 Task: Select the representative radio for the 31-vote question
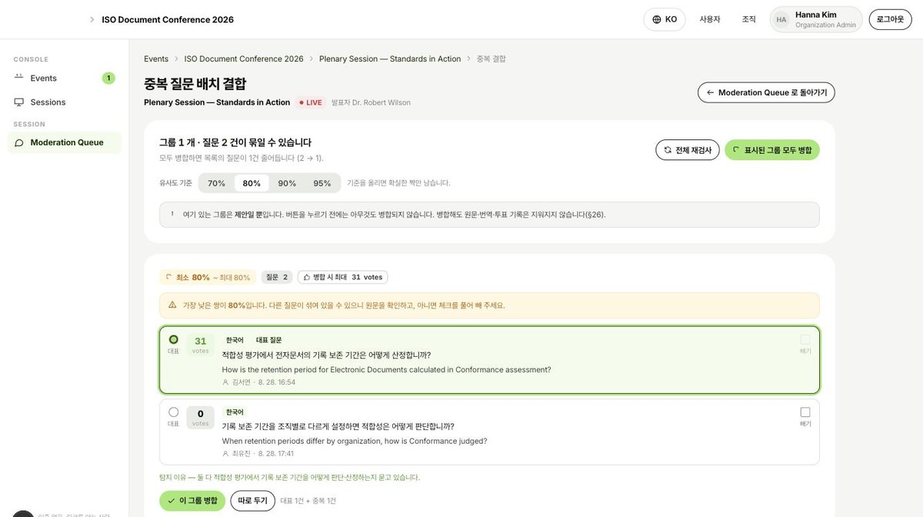click(173, 339)
